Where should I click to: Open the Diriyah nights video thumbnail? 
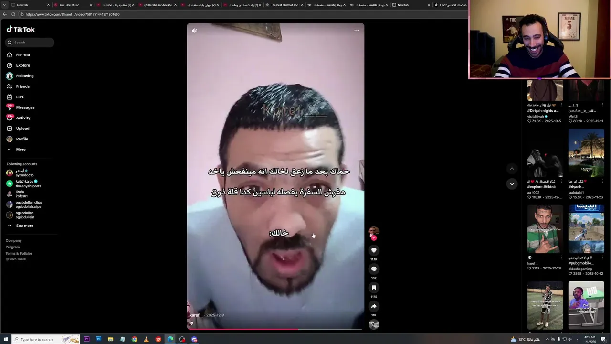tap(545, 91)
